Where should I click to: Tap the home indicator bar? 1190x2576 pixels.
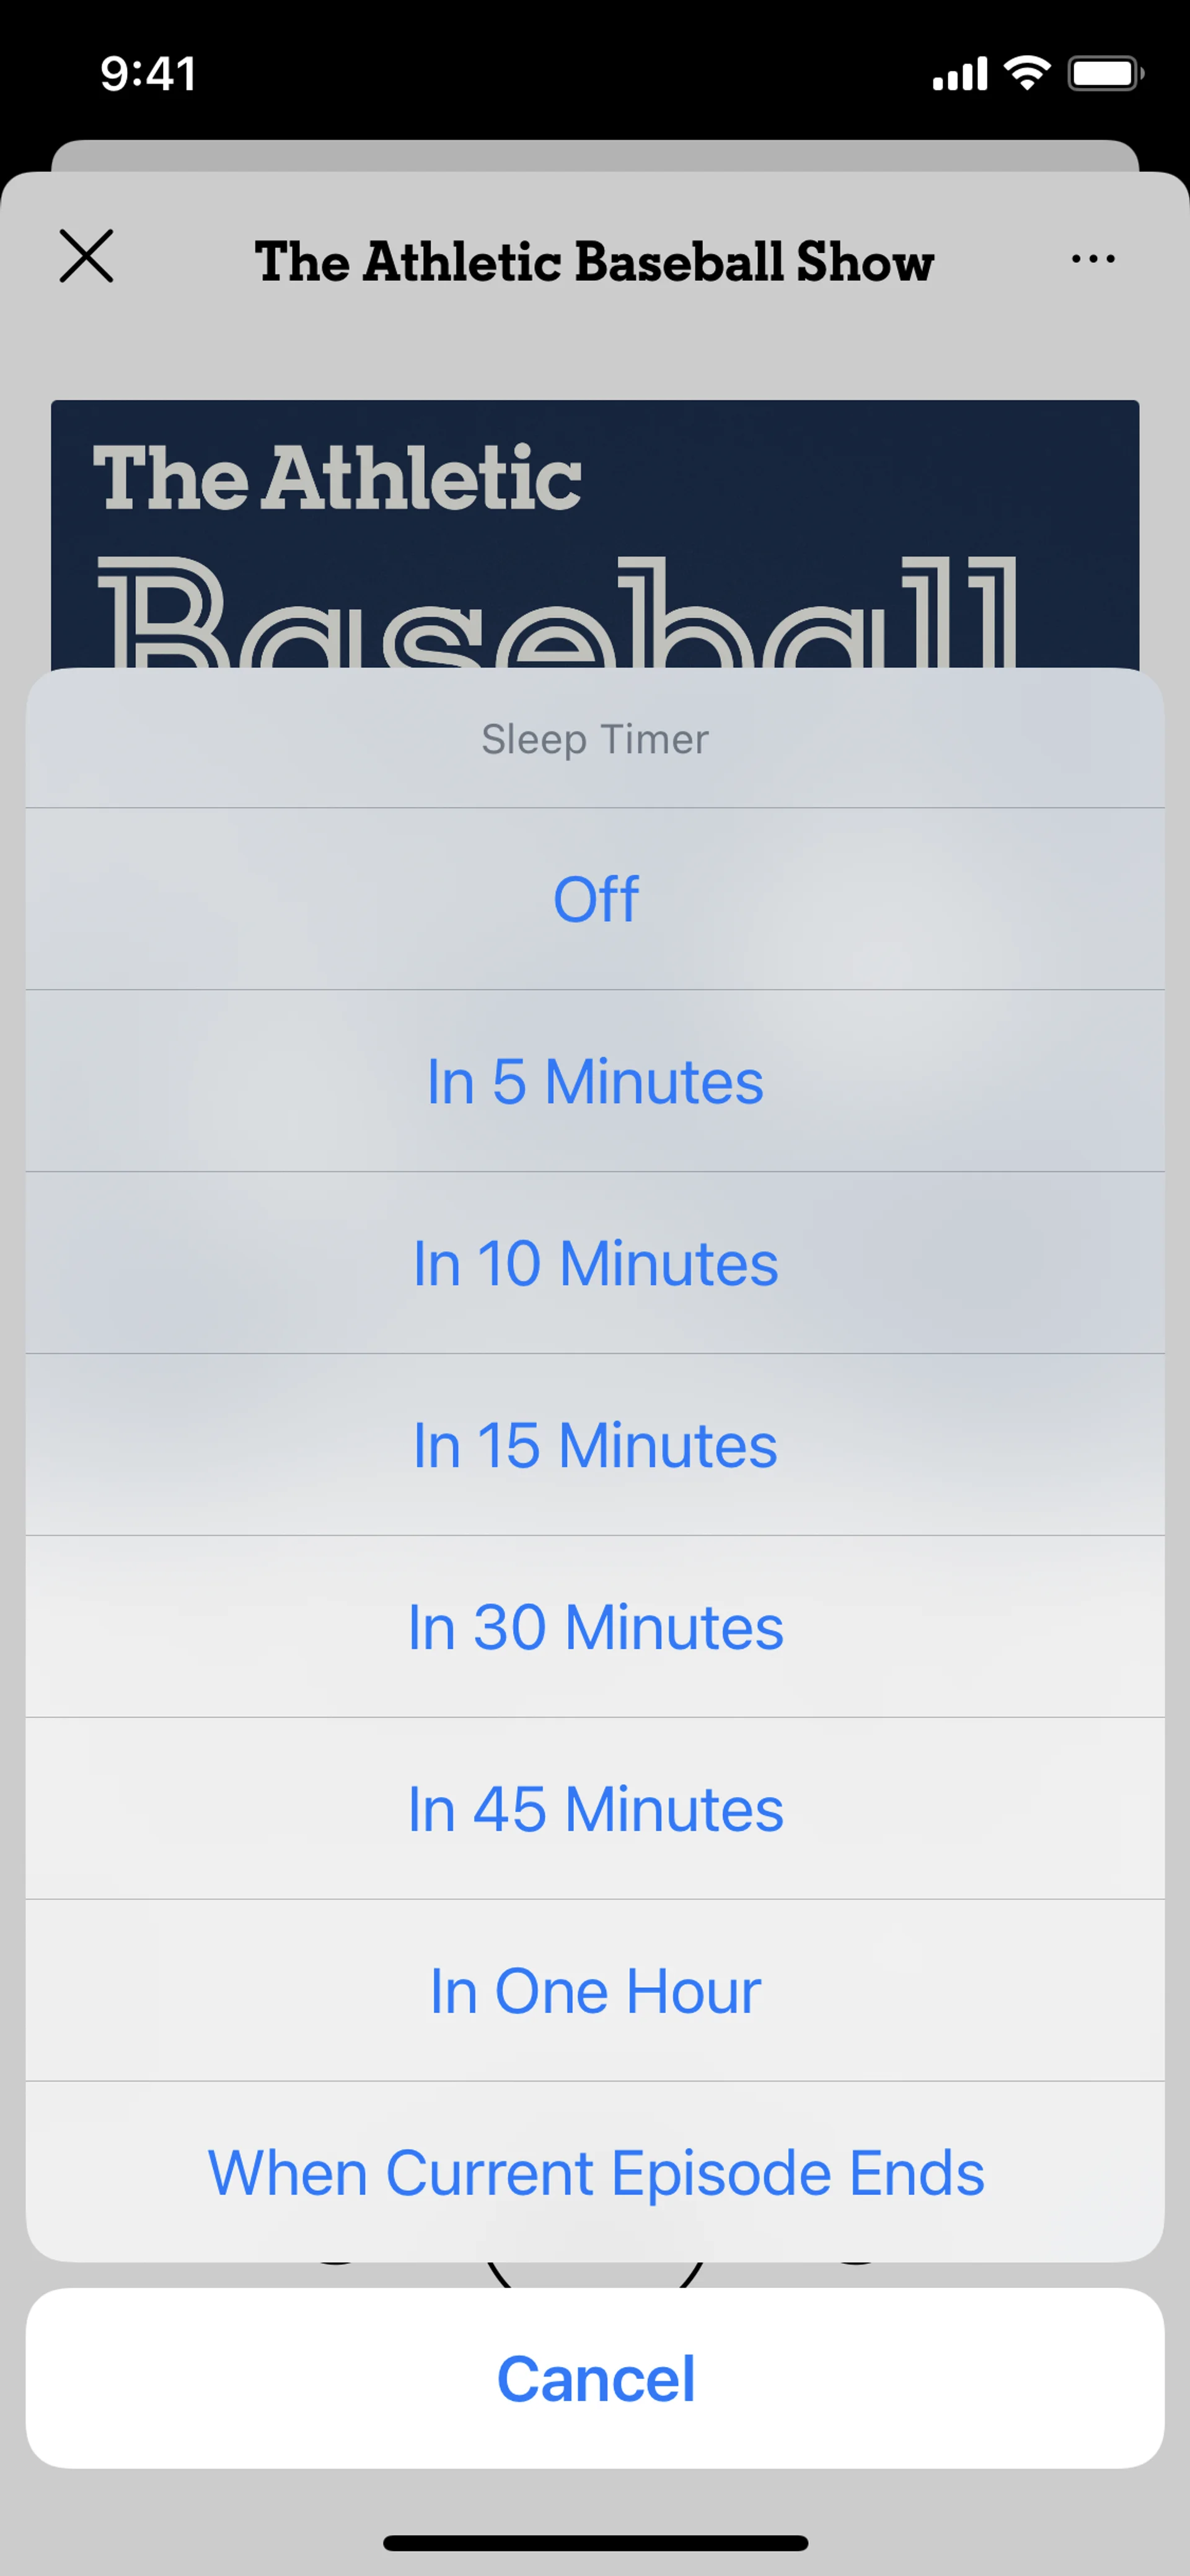click(x=595, y=2543)
